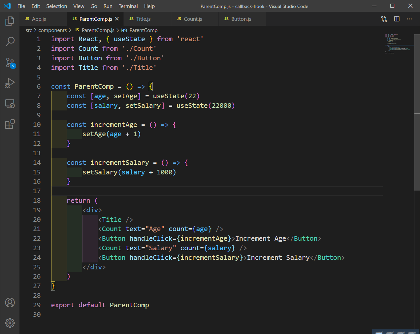Click the symbol icon beside ParentComp breadcrumb
The image size is (420, 334).
click(x=124, y=30)
